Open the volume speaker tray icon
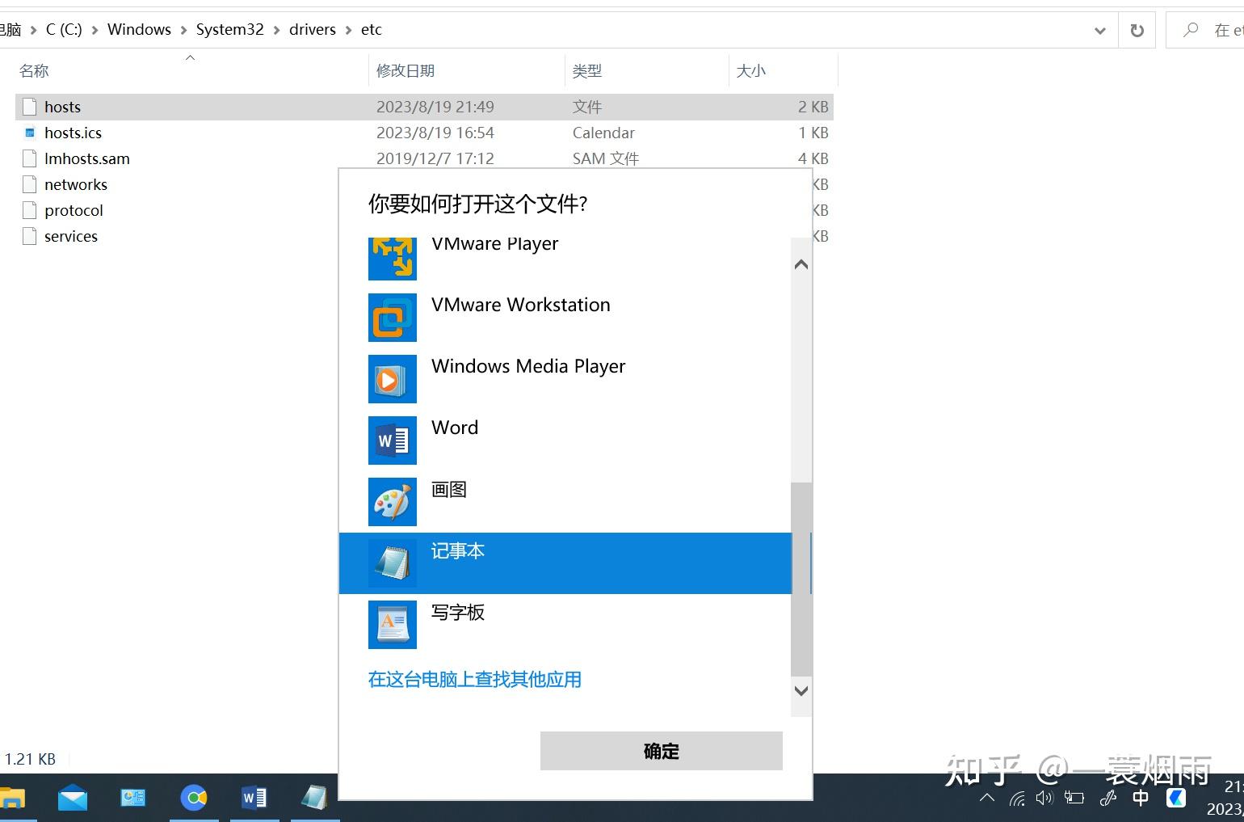Screen dimensions: 1244x822 pyautogui.click(x=1044, y=799)
